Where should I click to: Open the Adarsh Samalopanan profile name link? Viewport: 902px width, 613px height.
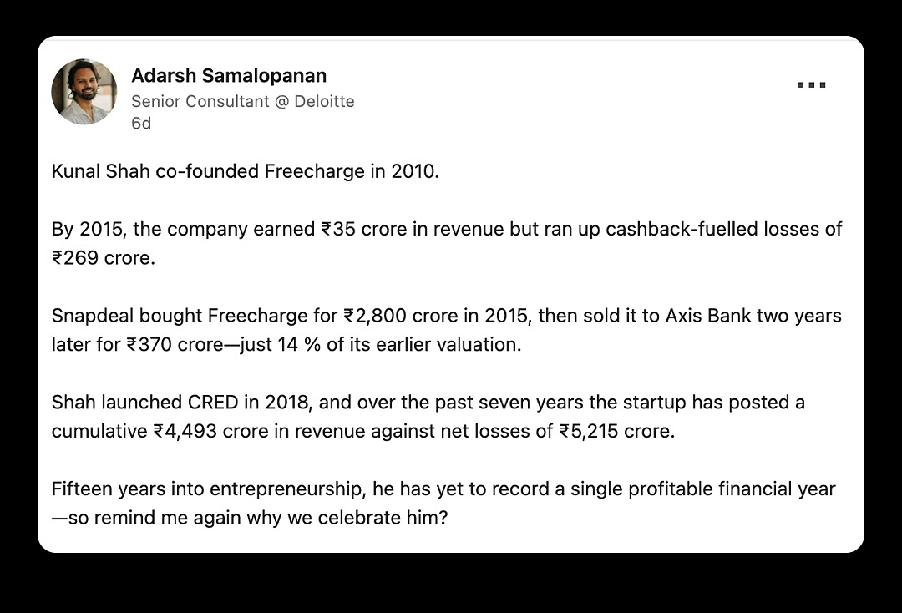(229, 76)
